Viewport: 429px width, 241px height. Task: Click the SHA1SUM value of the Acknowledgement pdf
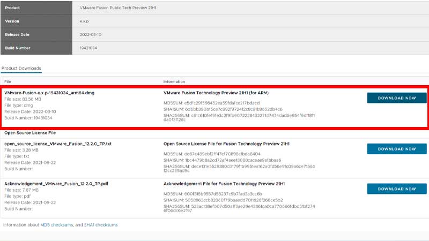[234, 200]
